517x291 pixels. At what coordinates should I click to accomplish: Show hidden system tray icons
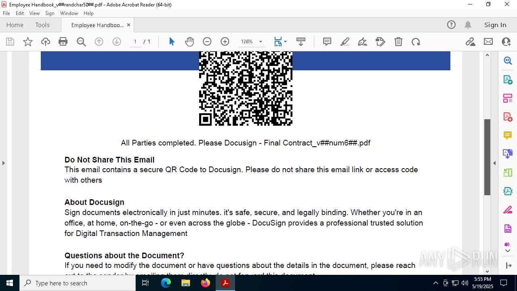click(x=435, y=283)
